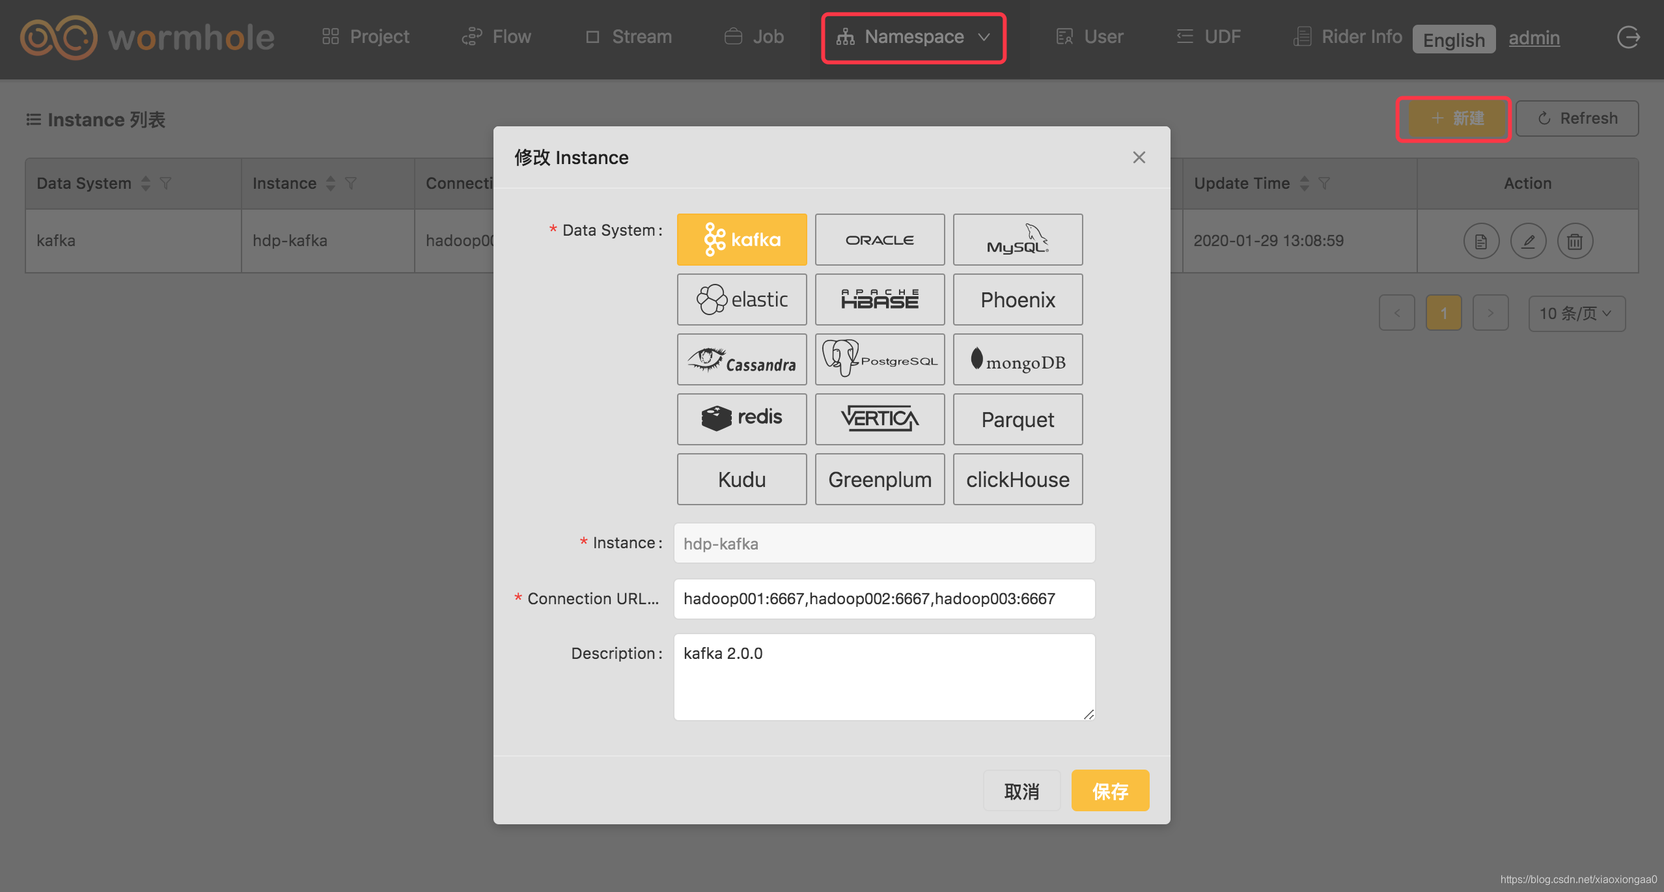Click the English language toggle button
Image resolution: width=1664 pixels, height=892 pixels.
(x=1453, y=40)
